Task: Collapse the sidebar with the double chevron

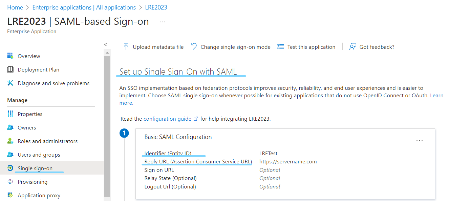Action: tap(105, 44)
